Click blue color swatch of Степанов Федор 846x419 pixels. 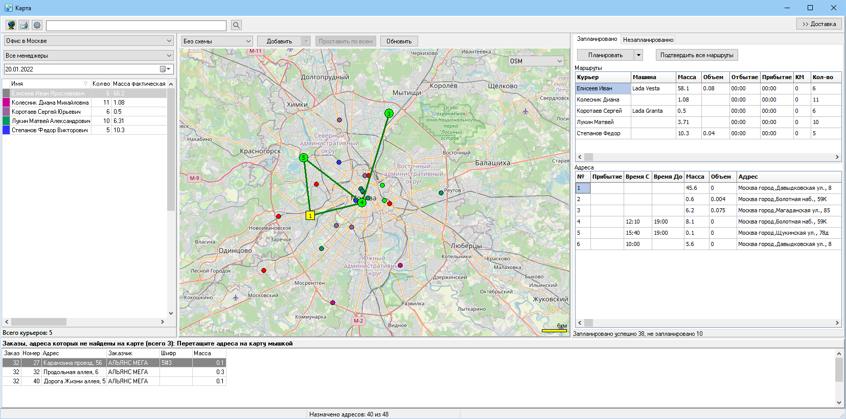pos(6,130)
